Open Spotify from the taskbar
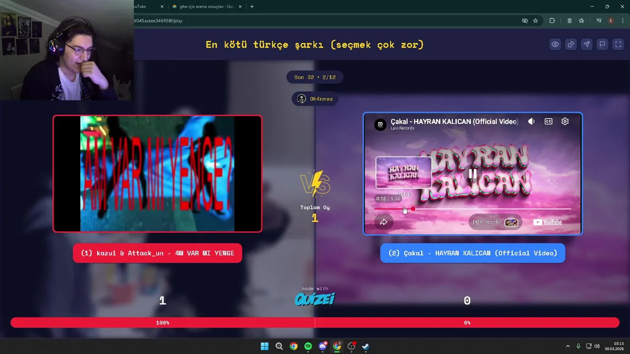This screenshot has width=630, height=354. [308, 346]
